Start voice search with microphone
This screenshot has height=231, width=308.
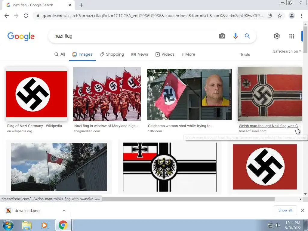point(235,36)
